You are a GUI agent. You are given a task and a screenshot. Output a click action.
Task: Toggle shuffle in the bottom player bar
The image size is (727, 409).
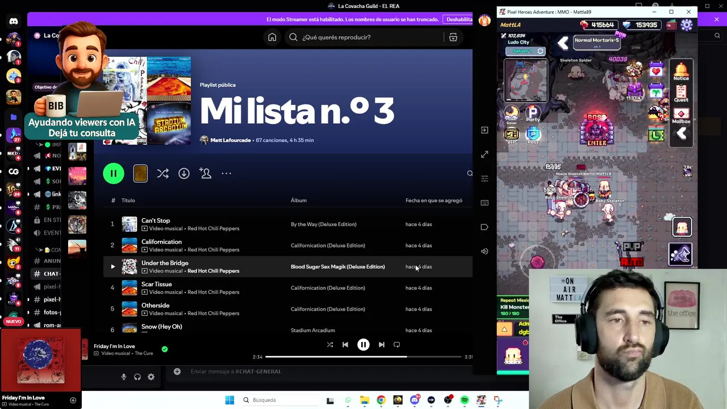click(x=330, y=345)
